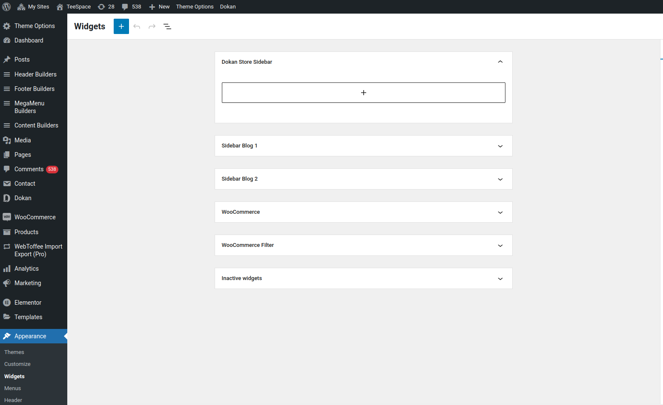Image resolution: width=663 pixels, height=405 pixels.
Task: Go to Customize submenu
Action: (x=17, y=364)
